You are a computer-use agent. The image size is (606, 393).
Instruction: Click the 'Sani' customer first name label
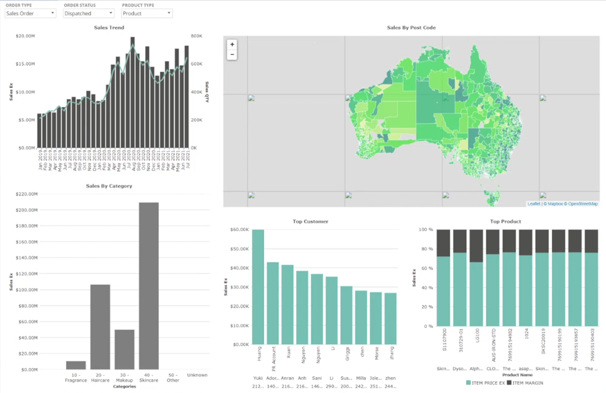pyautogui.click(x=317, y=378)
